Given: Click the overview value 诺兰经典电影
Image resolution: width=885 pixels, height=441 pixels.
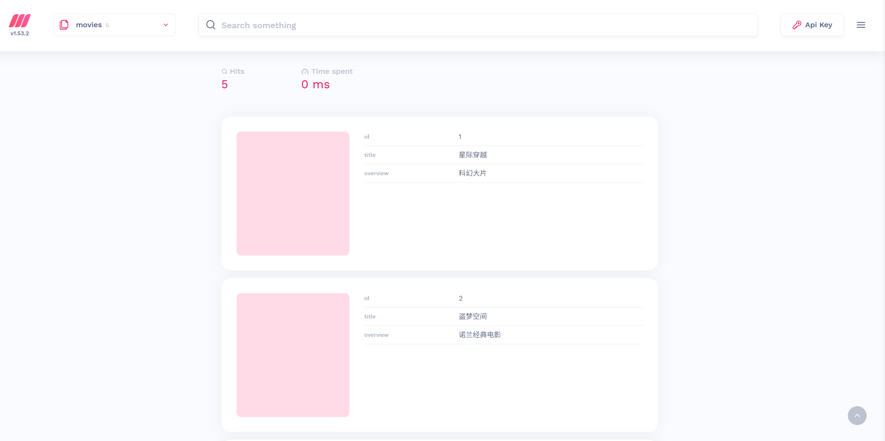Looking at the screenshot, I should click(480, 335).
